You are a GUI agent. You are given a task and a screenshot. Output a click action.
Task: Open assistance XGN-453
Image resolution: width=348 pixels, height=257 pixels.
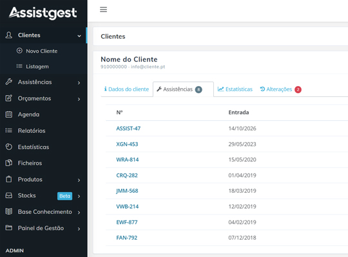pos(127,144)
